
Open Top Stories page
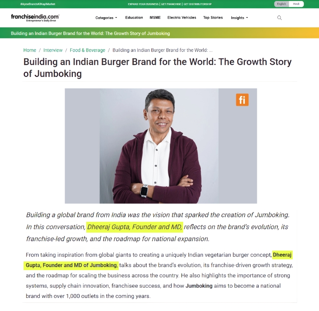[213, 18]
